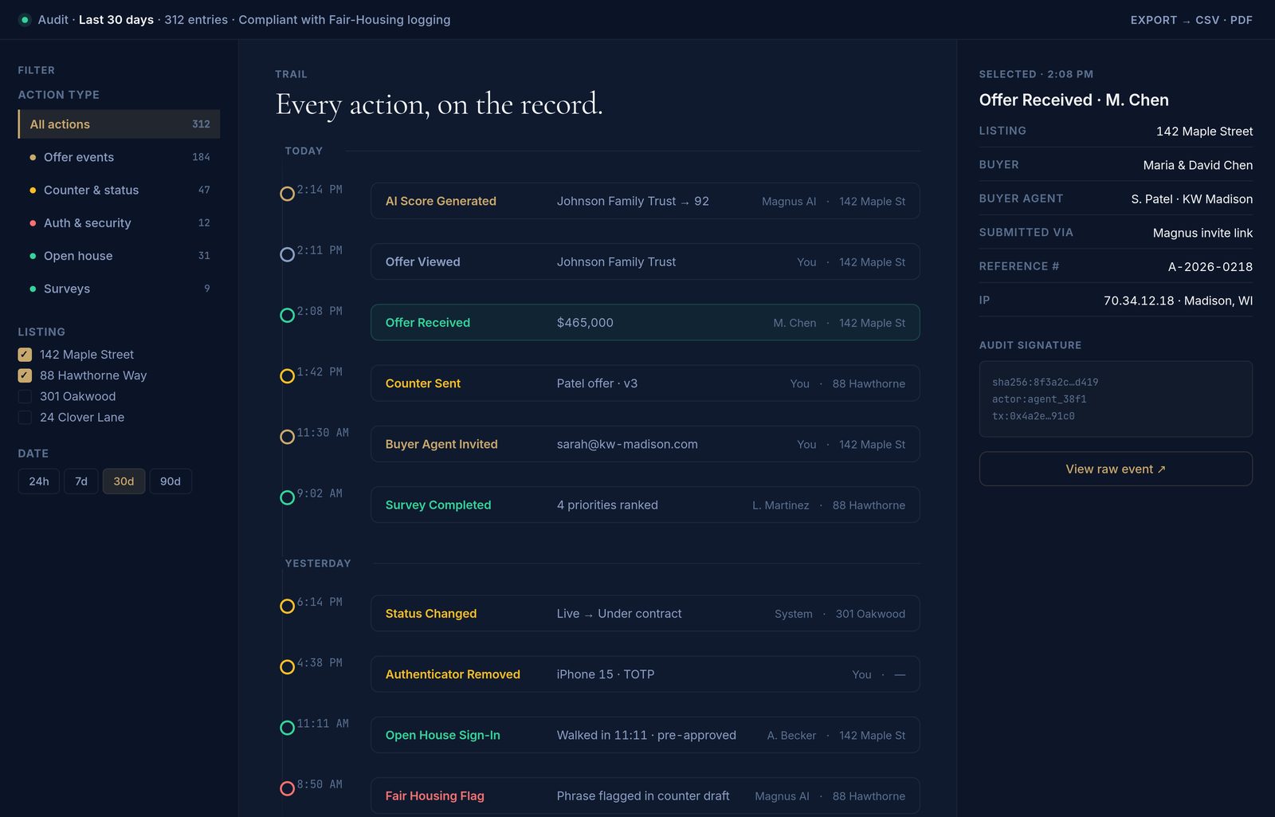The height and width of the screenshot is (817, 1275).
Task: Click the 4:38 PM timeline marker circle
Action: coord(287,666)
